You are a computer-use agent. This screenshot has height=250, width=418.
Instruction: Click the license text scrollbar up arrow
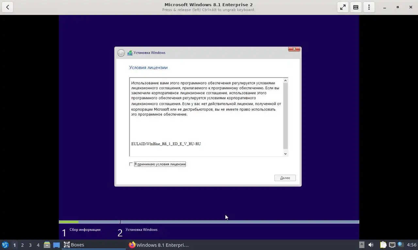tap(285, 80)
